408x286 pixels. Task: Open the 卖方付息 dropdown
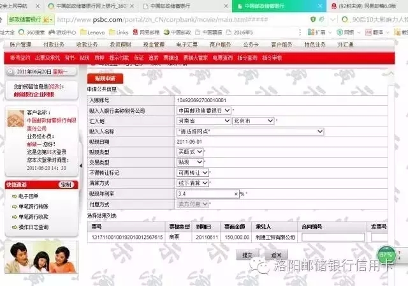[193, 204]
